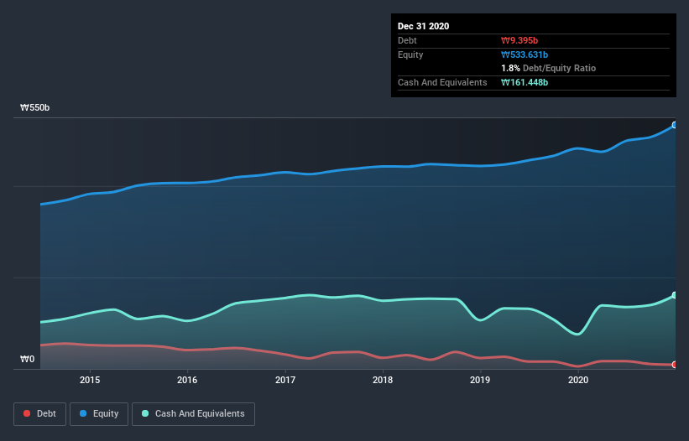This screenshot has height=441, width=689.
Task: Select the Debt end-point marker on the chart
Action: (x=675, y=365)
